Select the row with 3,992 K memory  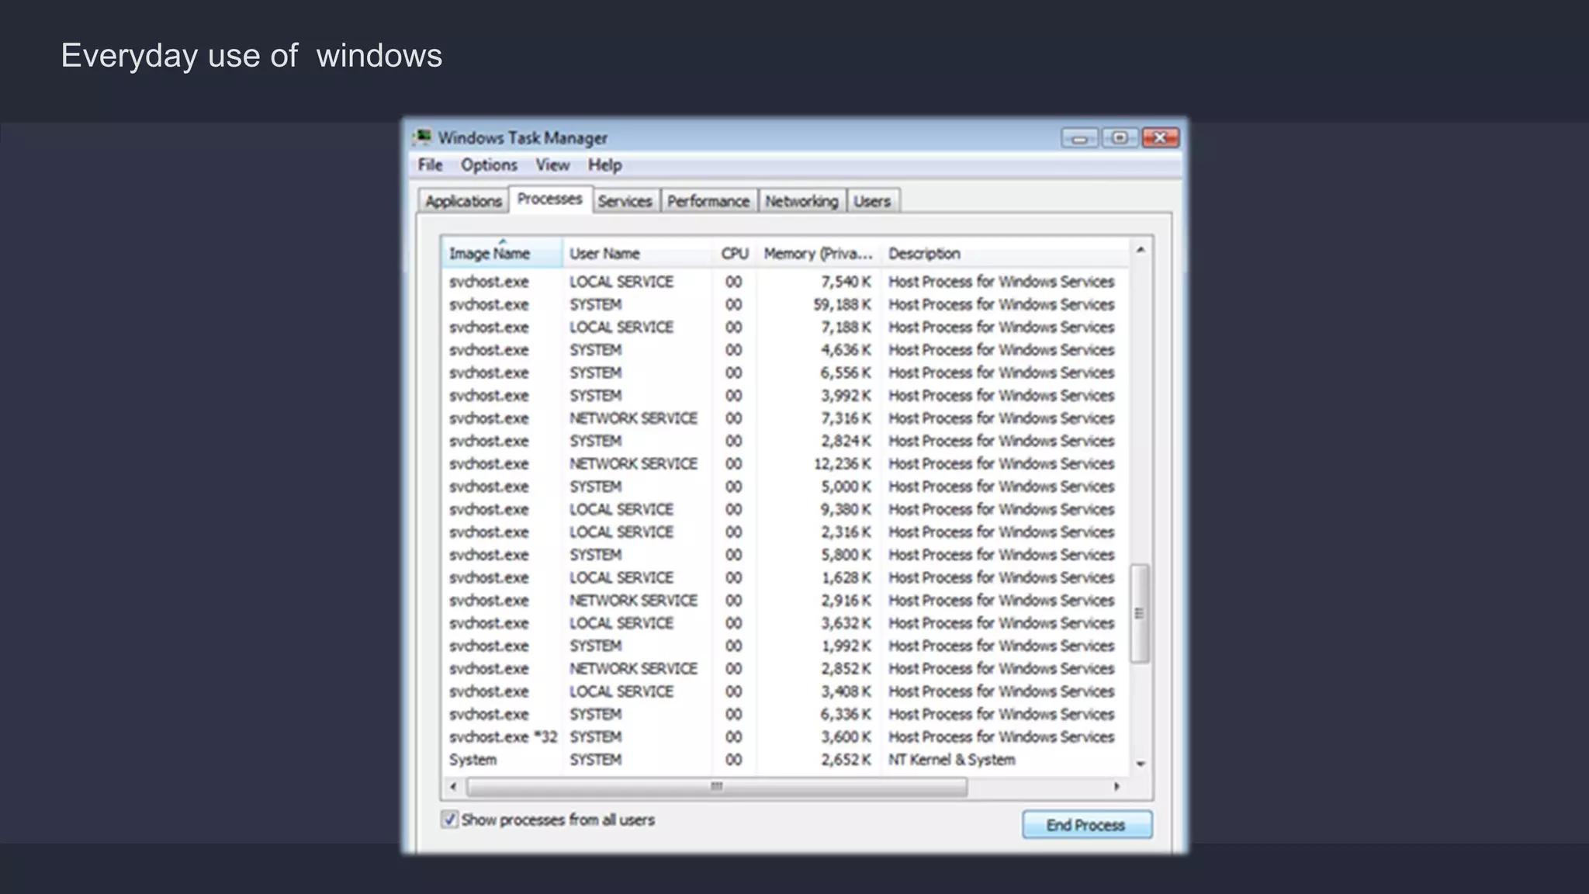[x=785, y=396]
